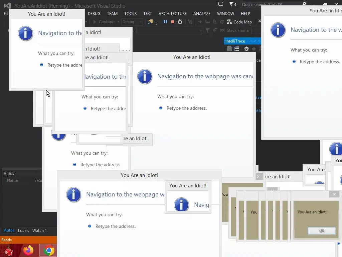Open IntelliTrace settings gear
342x257 pixels.
click(246, 49)
